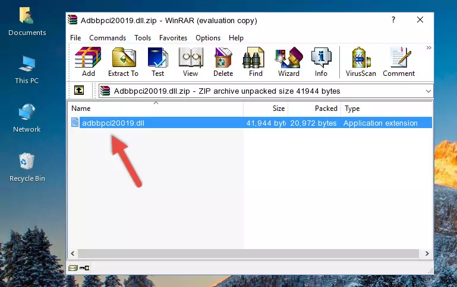Viewport: 457px width, 287px height.
Task: Sort by the Type column header
Action: pyautogui.click(x=386, y=109)
